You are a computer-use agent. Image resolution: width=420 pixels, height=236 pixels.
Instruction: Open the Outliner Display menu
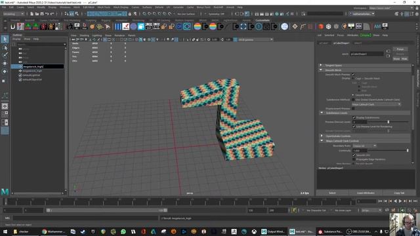point(16,39)
